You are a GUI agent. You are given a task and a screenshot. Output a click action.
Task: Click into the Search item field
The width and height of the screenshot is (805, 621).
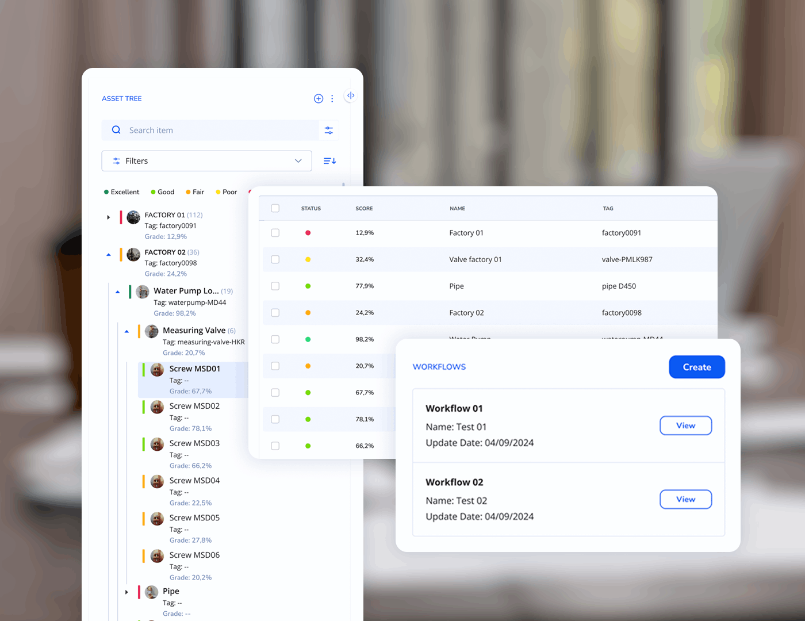(218, 131)
